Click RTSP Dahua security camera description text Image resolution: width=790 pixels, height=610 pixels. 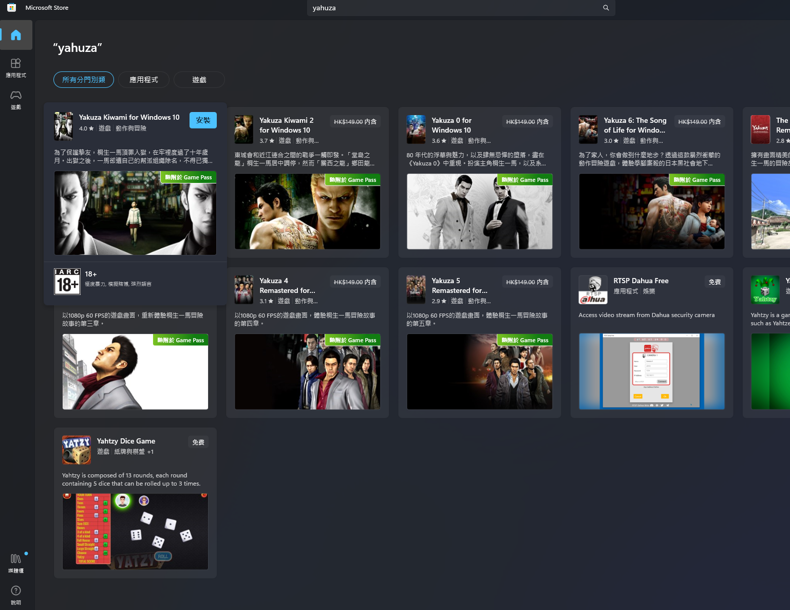tap(647, 315)
